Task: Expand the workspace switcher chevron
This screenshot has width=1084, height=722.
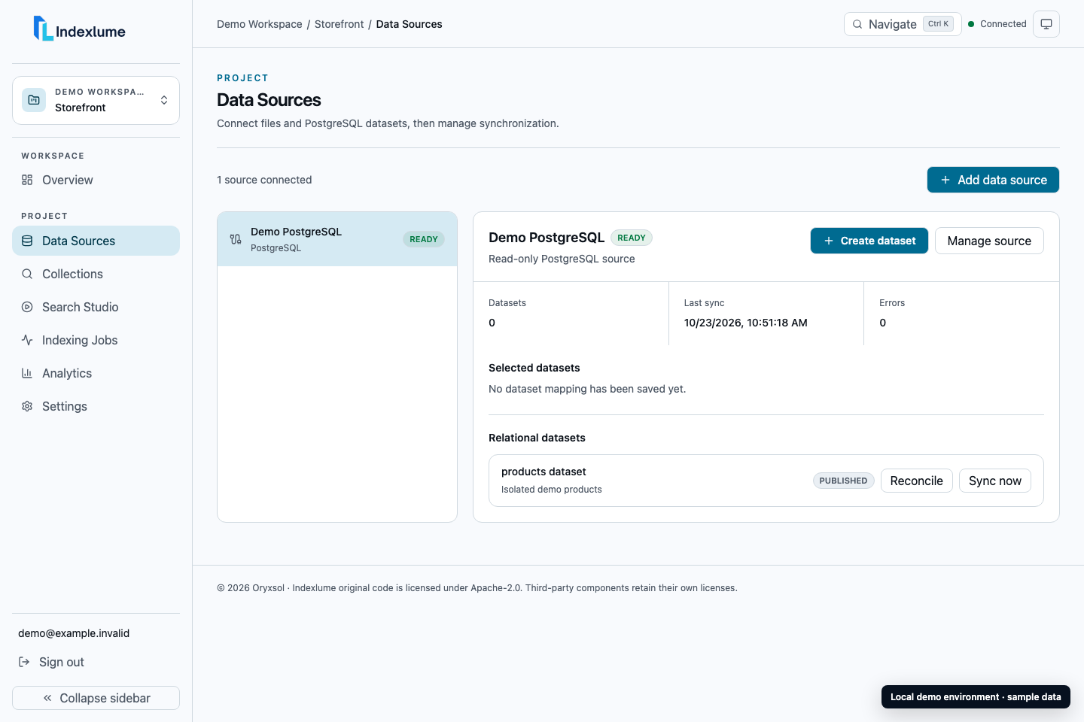Action: (x=164, y=100)
